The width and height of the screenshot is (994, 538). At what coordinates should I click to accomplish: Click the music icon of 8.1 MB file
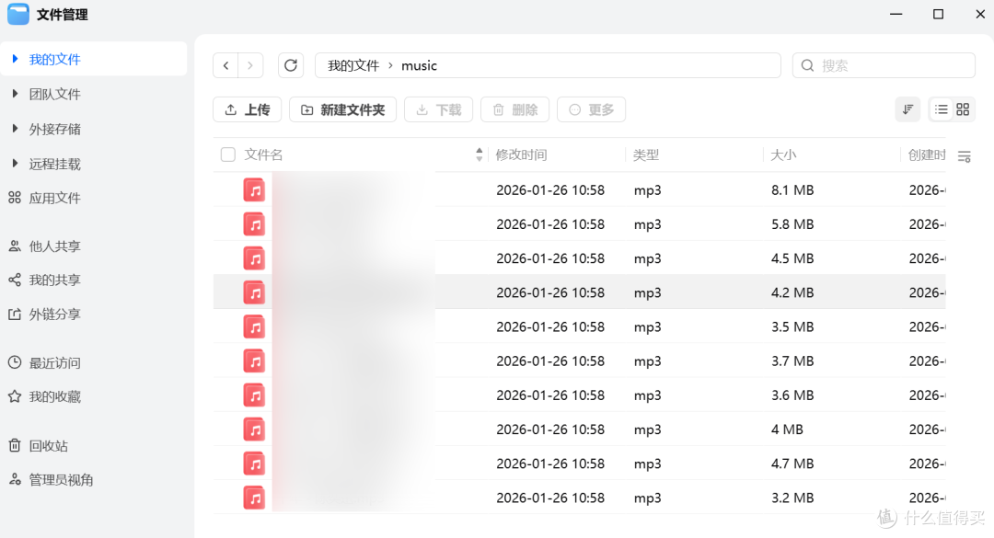point(254,190)
